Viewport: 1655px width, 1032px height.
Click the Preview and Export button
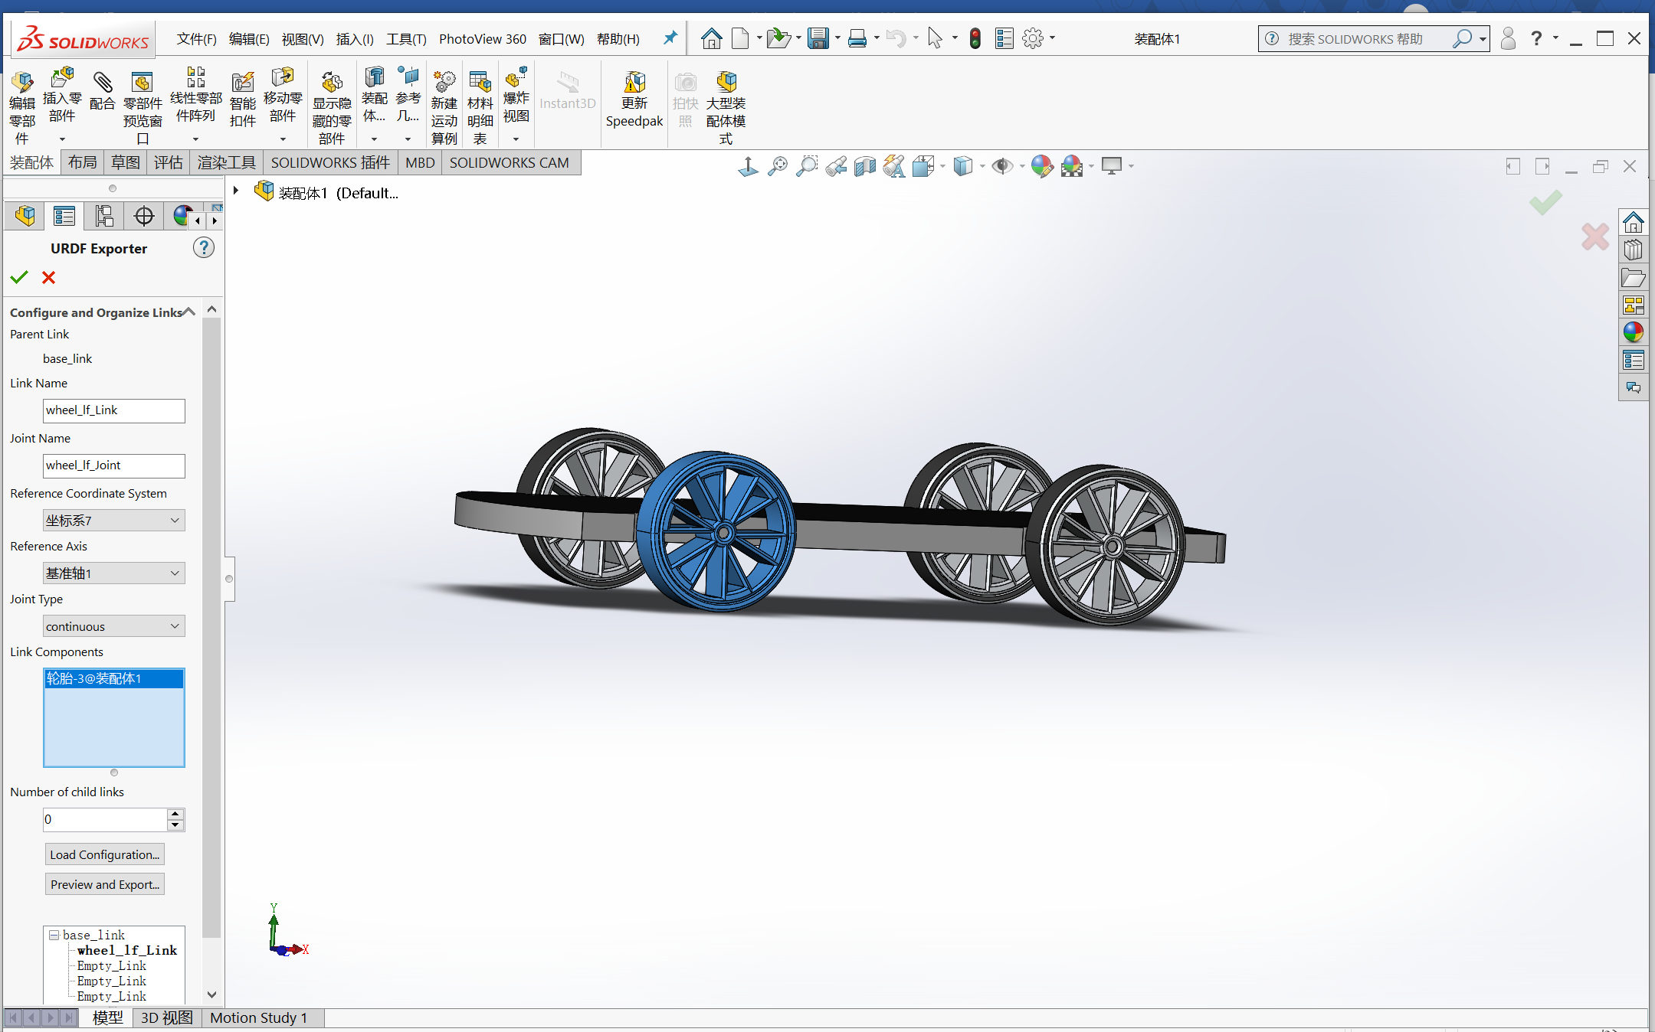pyautogui.click(x=105, y=884)
